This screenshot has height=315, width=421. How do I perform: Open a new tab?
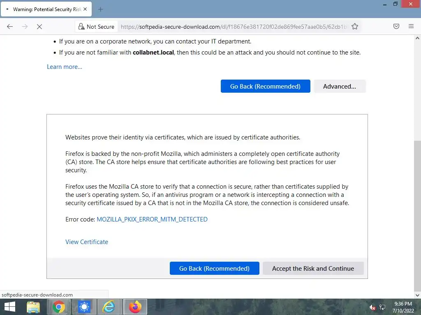(100, 9)
